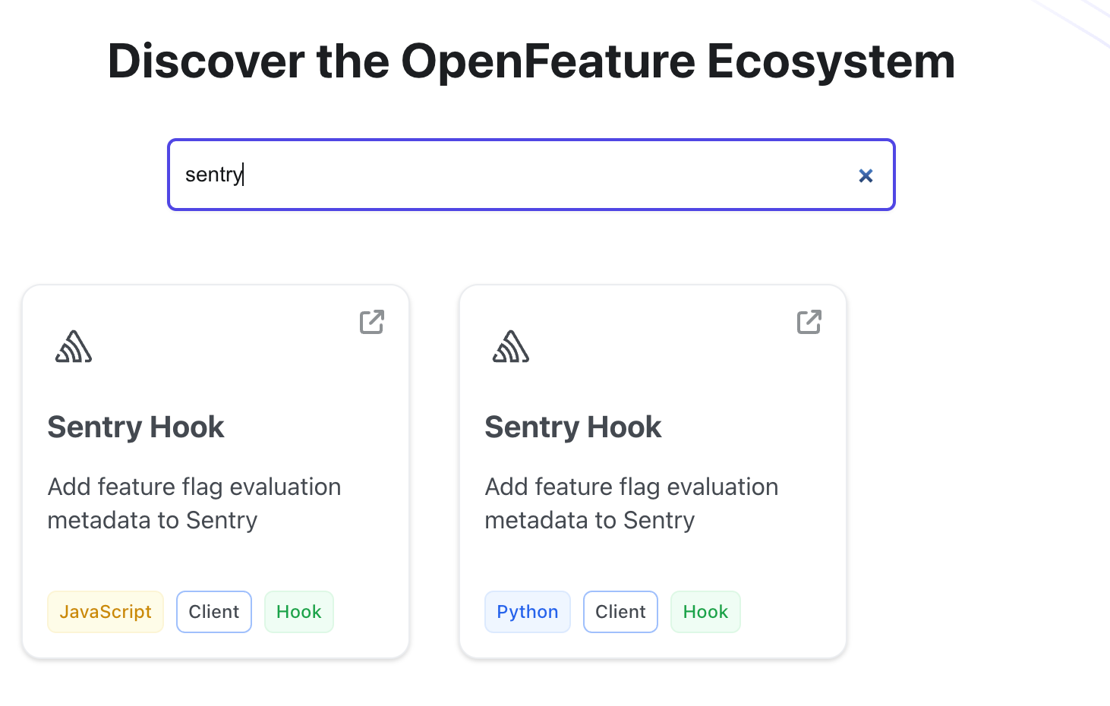Click the sentry search input field

click(531, 175)
